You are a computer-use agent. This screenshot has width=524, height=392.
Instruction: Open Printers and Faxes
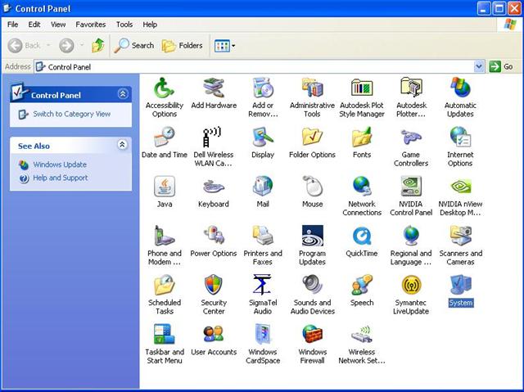tap(263, 245)
